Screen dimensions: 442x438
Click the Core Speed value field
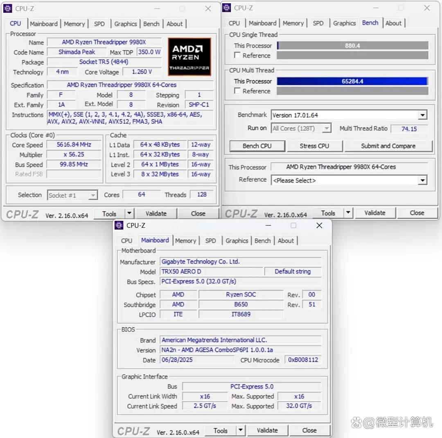tap(74, 145)
